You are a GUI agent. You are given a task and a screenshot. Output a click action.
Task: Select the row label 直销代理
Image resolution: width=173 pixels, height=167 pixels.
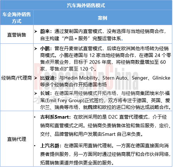coord(16,139)
